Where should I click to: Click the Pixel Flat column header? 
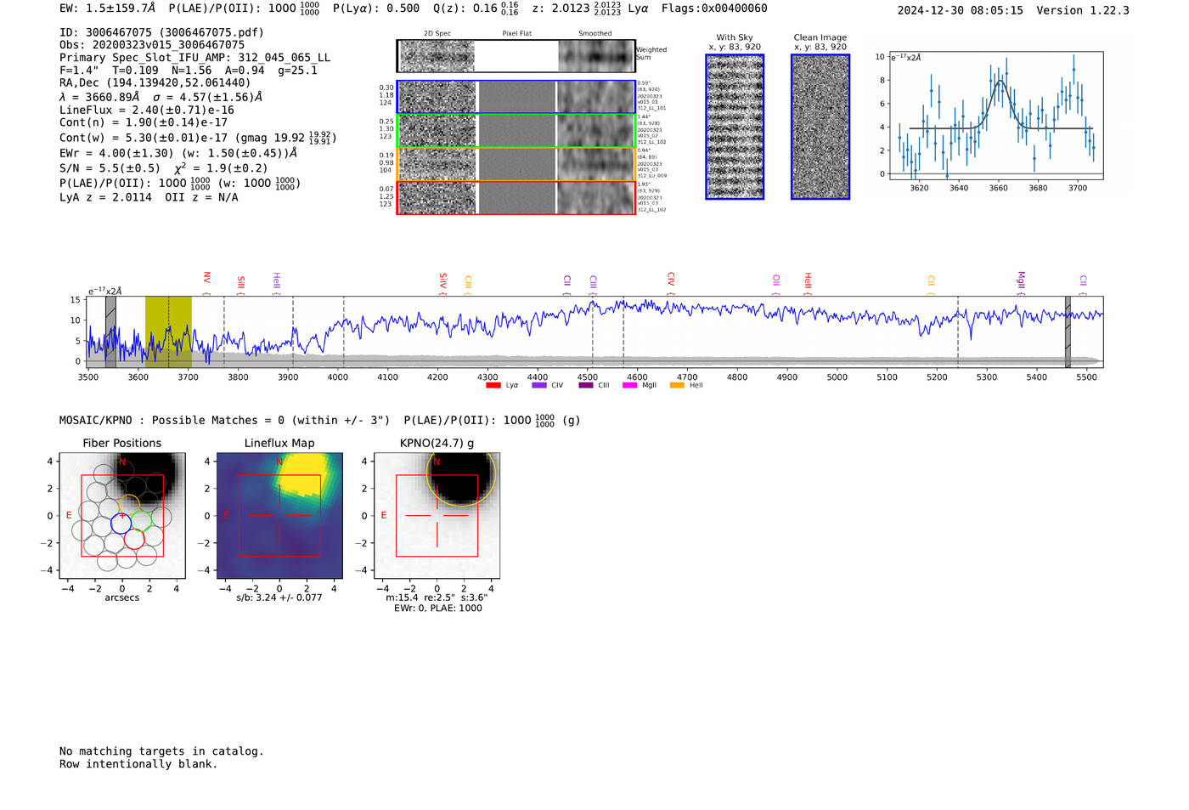point(516,34)
